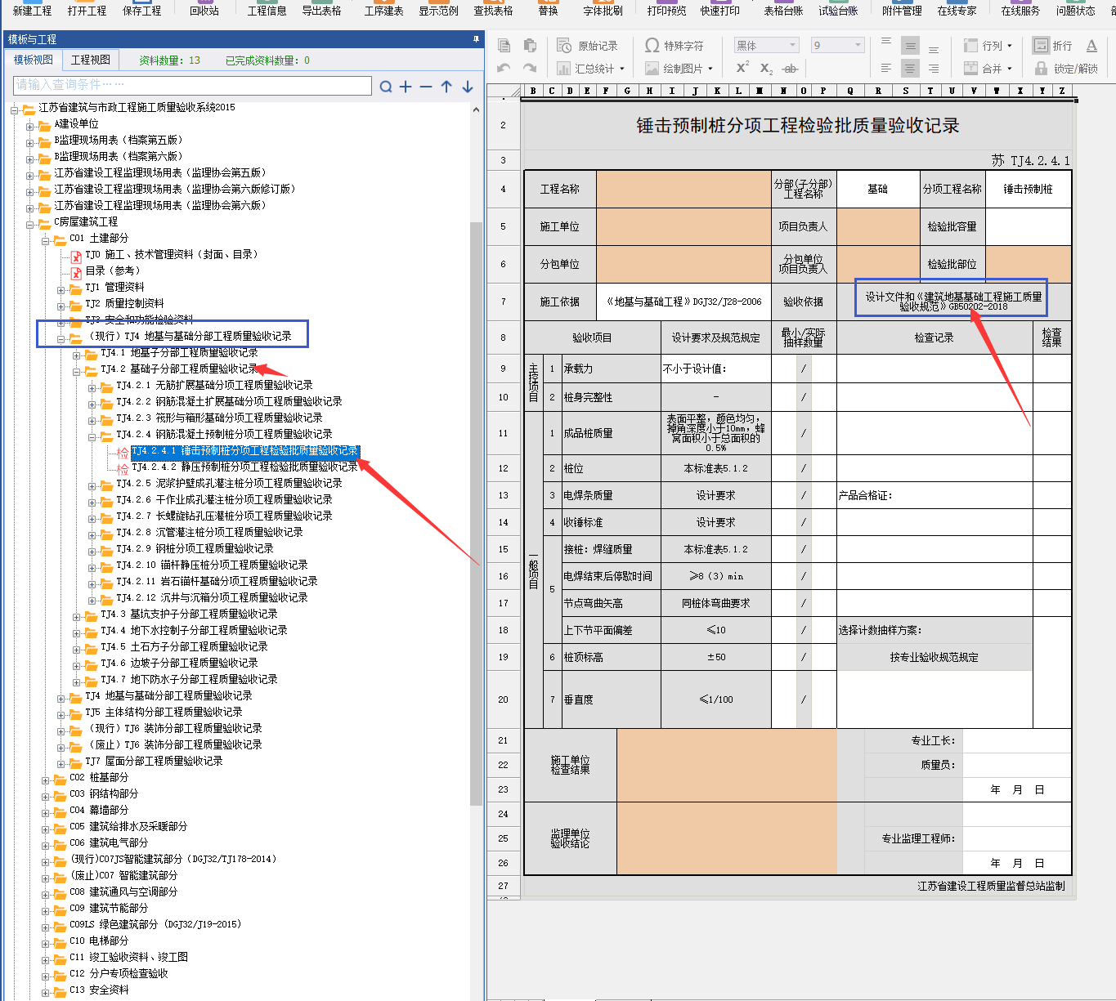Redo with the redo arrow icon
This screenshot has width=1116, height=1001.
coord(531,69)
